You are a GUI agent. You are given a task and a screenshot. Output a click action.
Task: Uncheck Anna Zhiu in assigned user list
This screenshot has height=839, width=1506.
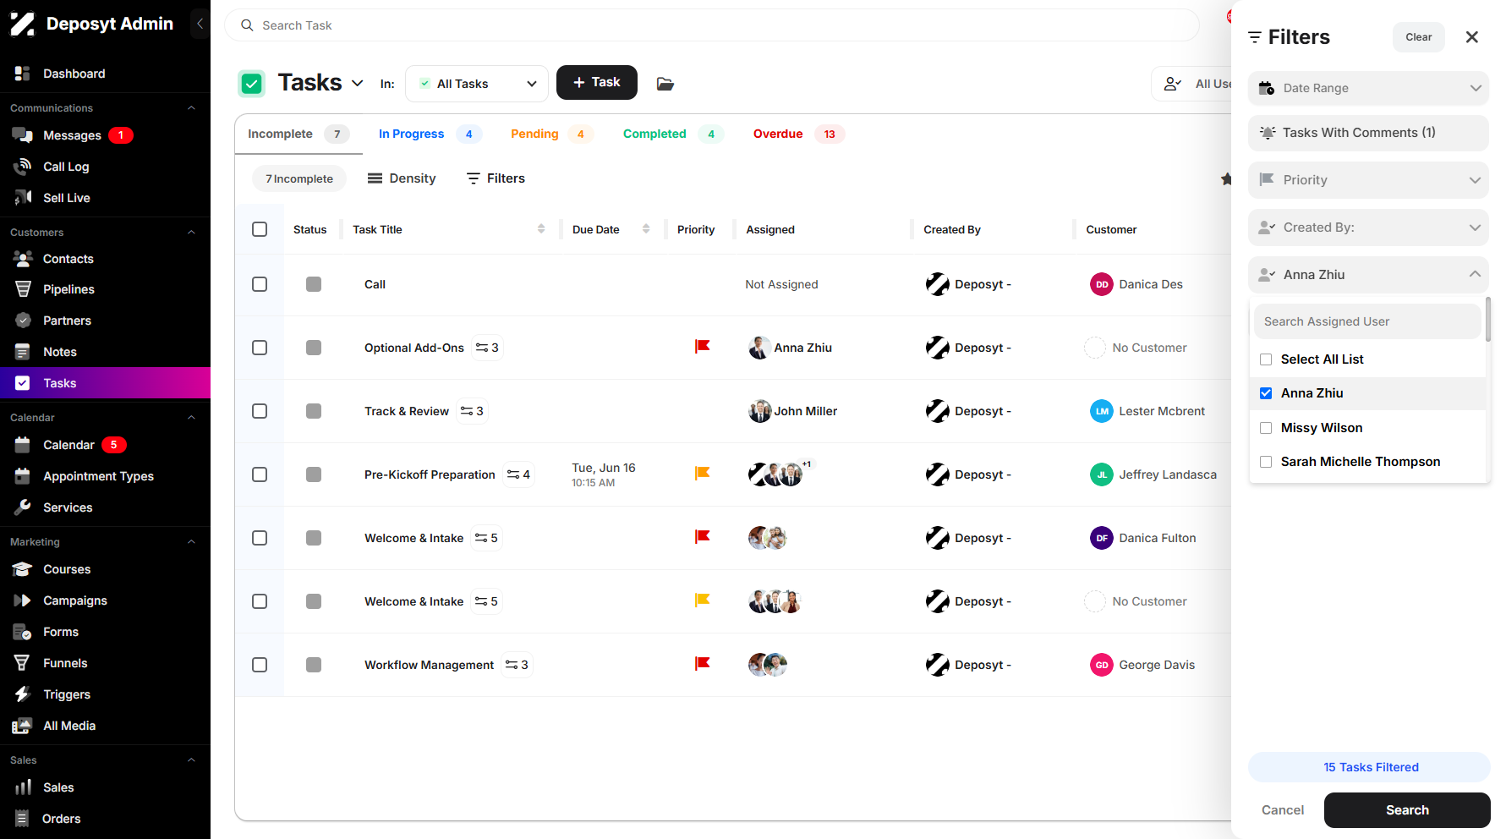(1266, 393)
